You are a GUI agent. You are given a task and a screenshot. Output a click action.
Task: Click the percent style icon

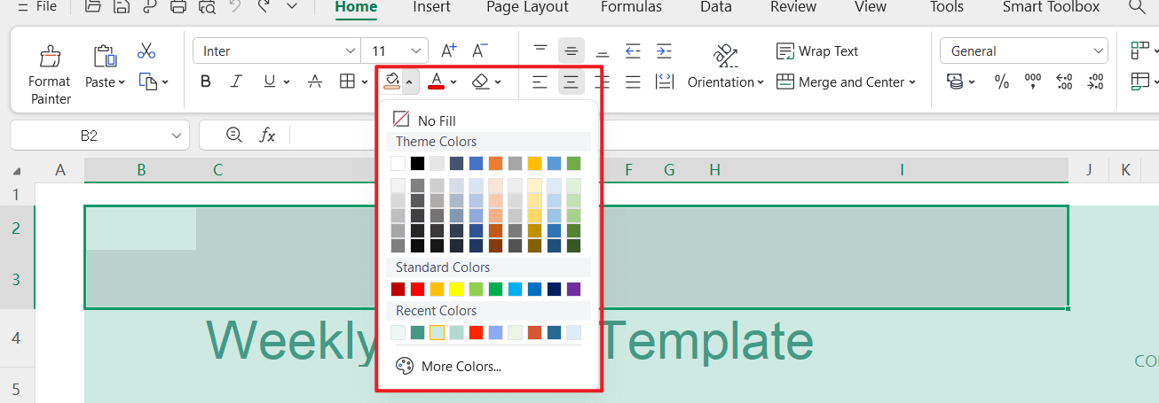pyautogui.click(x=1002, y=82)
